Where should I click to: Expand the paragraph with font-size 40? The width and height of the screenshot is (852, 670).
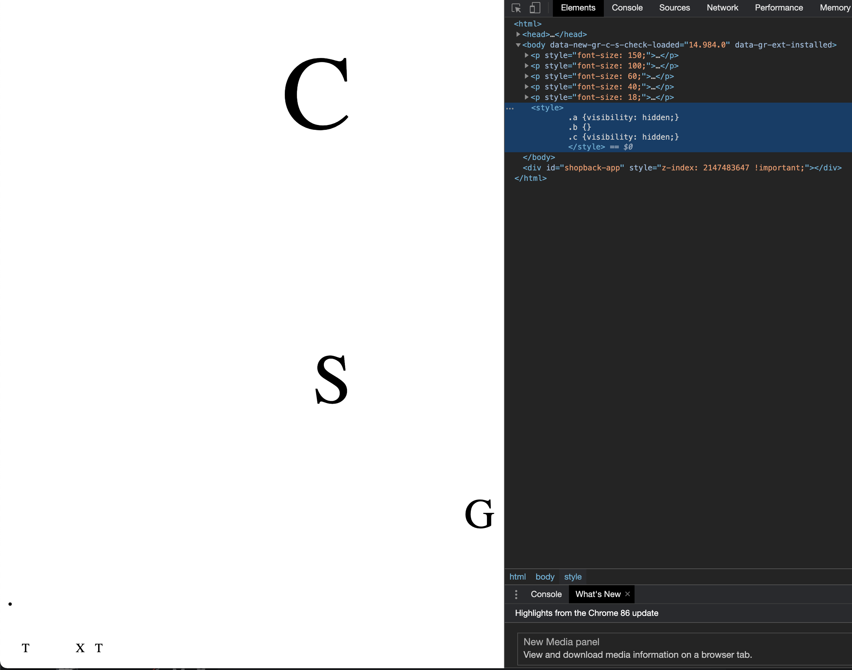coord(527,87)
